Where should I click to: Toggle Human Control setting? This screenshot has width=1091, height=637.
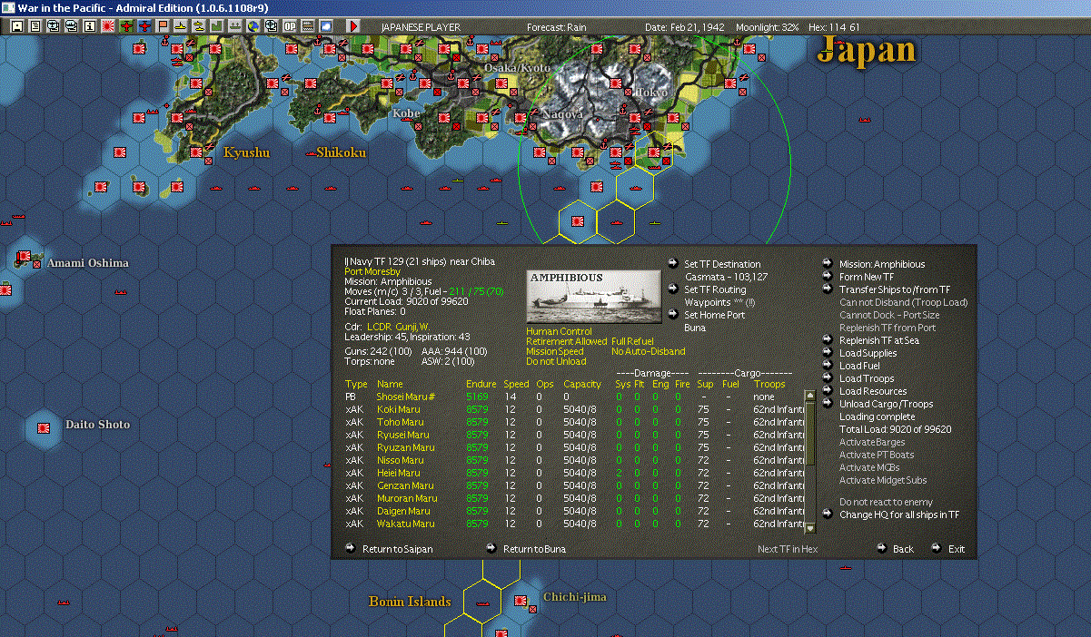click(559, 332)
